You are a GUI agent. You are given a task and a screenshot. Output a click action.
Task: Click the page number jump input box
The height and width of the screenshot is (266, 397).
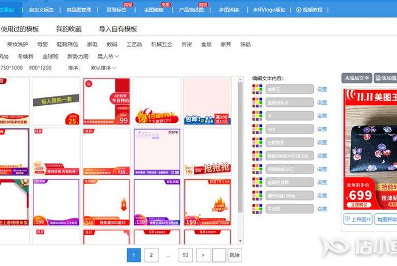219,255
